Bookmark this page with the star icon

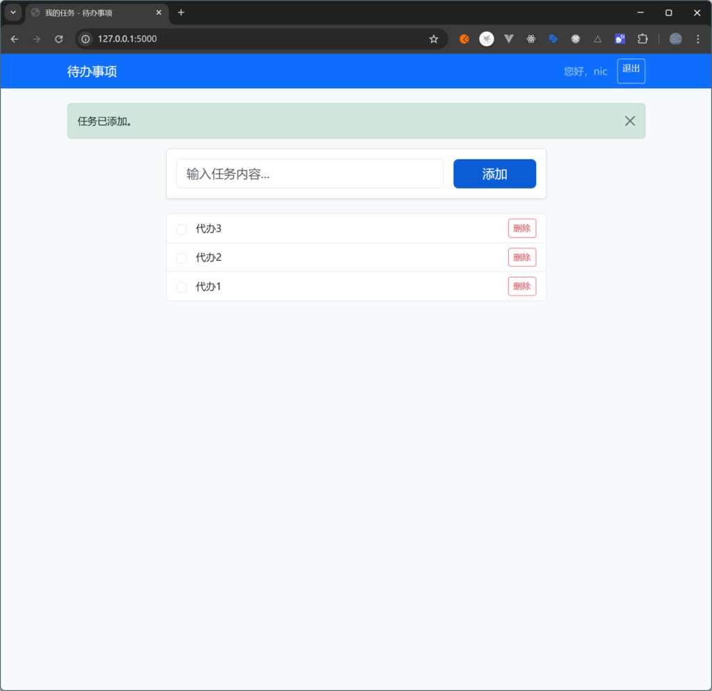[434, 39]
